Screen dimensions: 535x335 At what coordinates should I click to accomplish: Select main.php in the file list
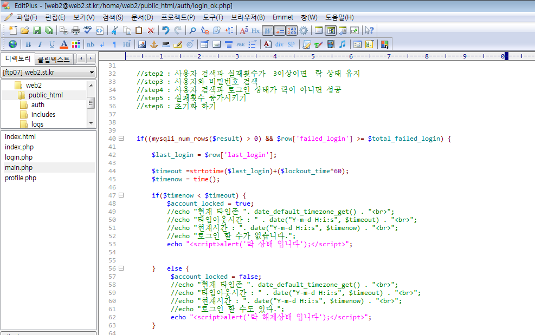click(x=18, y=167)
